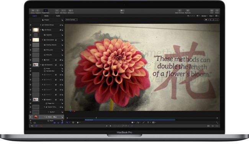The height and width of the screenshot is (145, 249).
Task: Expand the Camera Group layer
Action: [x=41, y=25]
